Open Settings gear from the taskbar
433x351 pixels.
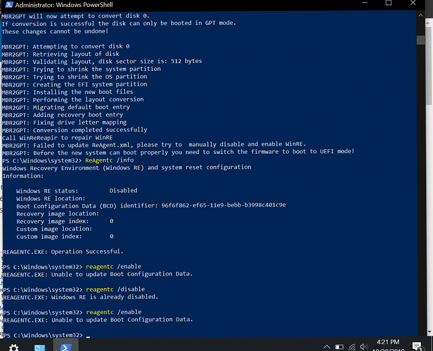point(13,346)
